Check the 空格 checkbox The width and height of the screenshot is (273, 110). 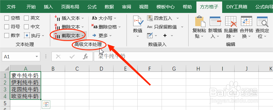click(x=7, y=18)
